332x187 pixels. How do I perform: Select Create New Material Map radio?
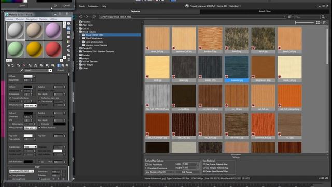tap(204, 171)
